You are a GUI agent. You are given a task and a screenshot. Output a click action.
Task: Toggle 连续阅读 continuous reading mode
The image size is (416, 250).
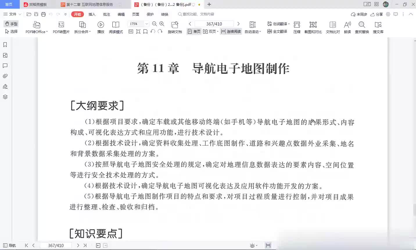click(x=231, y=31)
